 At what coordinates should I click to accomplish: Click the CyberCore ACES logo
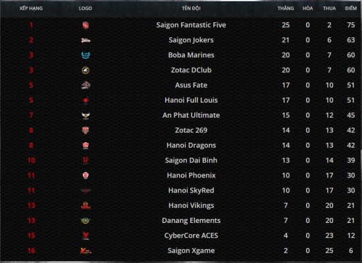[x=86, y=236]
